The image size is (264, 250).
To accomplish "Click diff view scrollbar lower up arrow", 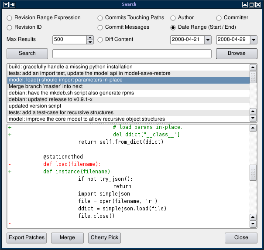I will (x=253, y=217).
